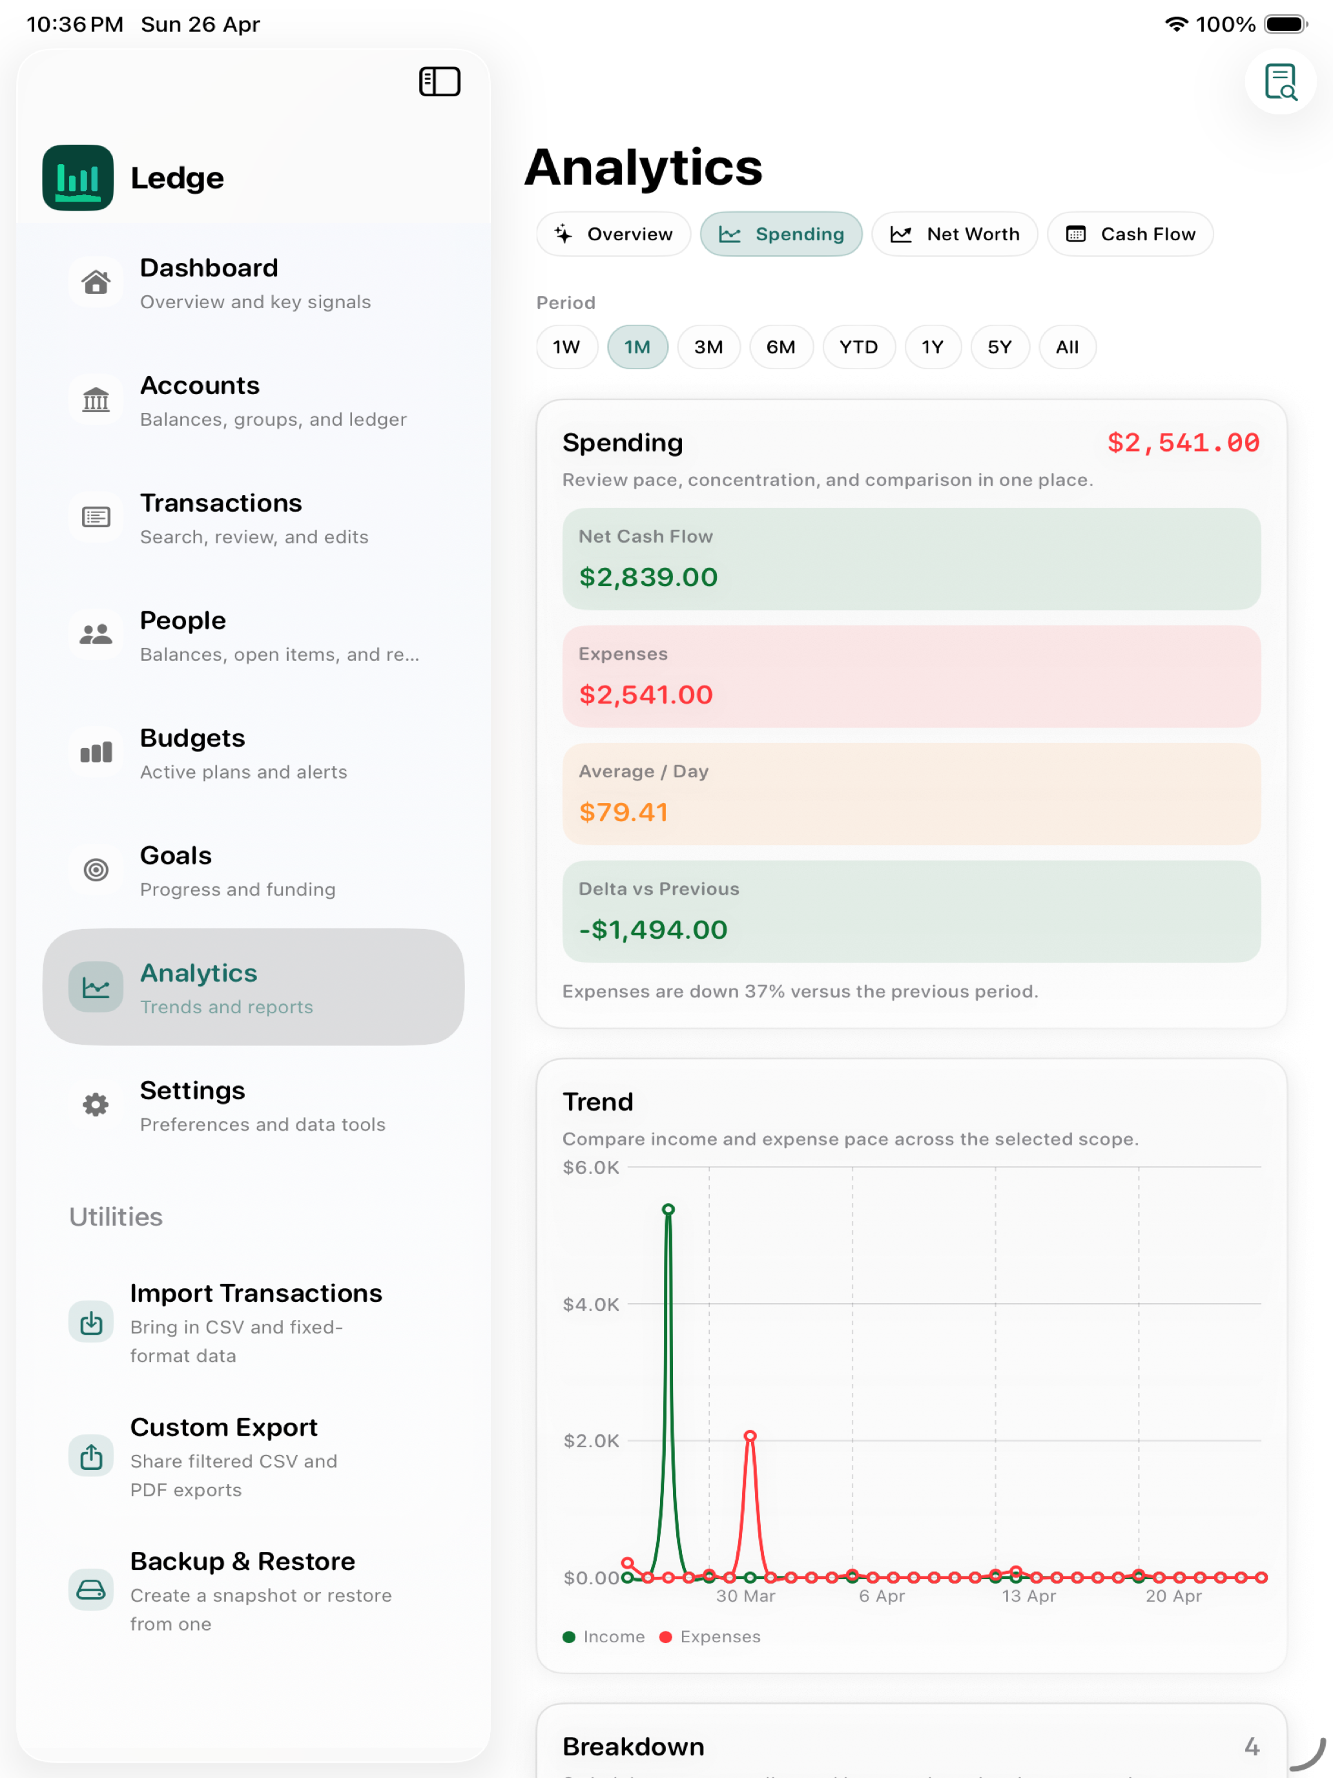Tap the Delta vs Previous card
This screenshot has height=1778, width=1333.
[911, 912]
